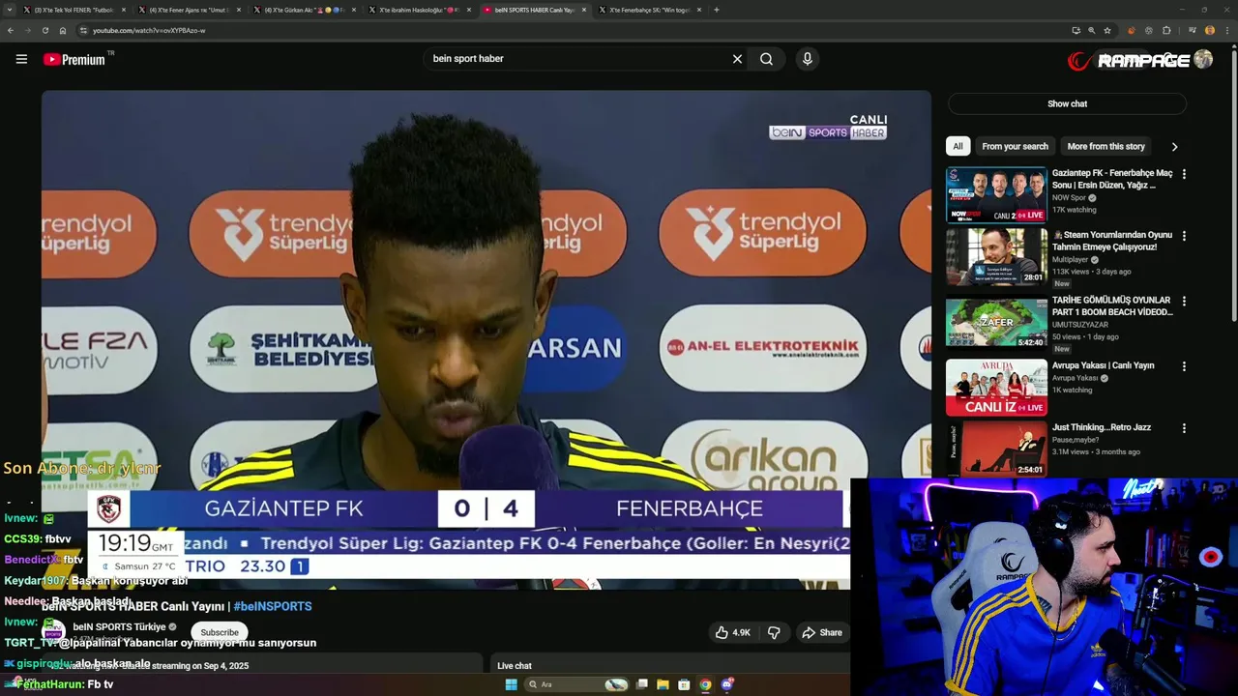This screenshot has height=696, width=1238.
Task: Open options for the Avrupa Yakası video
Action: click(1184, 367)
